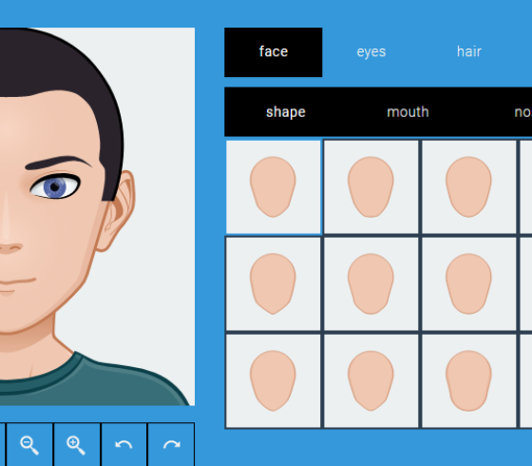This screenshot has height=466, width=532.
Task: Switch to the hair tab
Action: coord(469,52)
